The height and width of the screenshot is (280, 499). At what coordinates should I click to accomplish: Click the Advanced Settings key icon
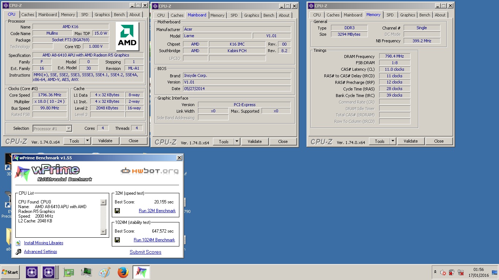point(18,252)
